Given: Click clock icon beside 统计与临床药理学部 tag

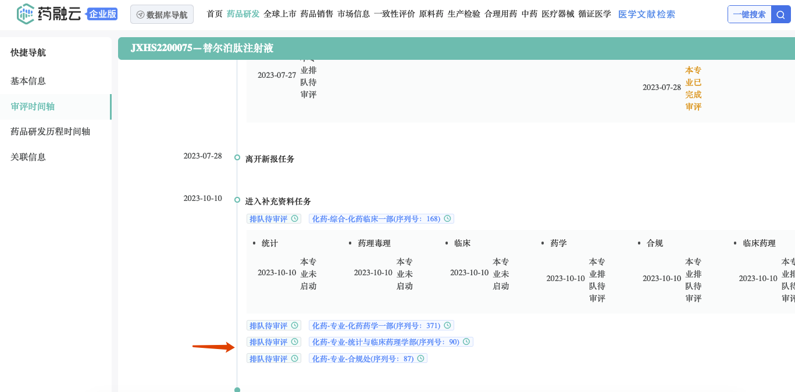Looking at the screenshot, I should point(466,342).
